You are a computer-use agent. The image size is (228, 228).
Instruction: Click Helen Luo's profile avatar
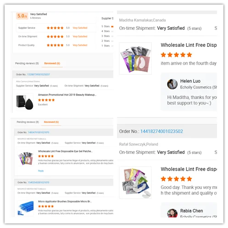coord(172,84)
